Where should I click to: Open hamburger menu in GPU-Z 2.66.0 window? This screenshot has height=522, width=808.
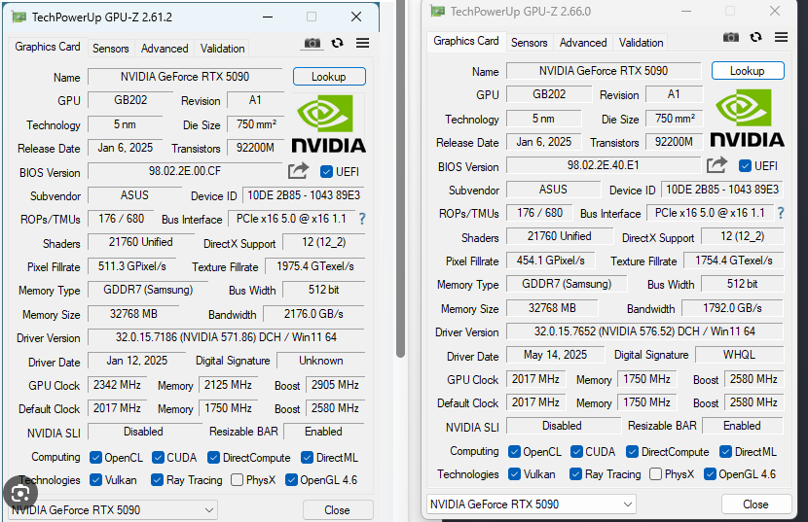[781, 37]
